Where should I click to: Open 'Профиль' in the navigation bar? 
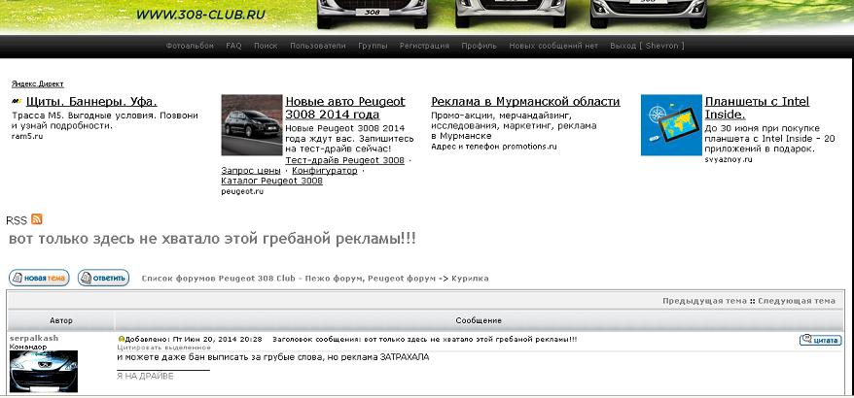(x=479, y=46)
